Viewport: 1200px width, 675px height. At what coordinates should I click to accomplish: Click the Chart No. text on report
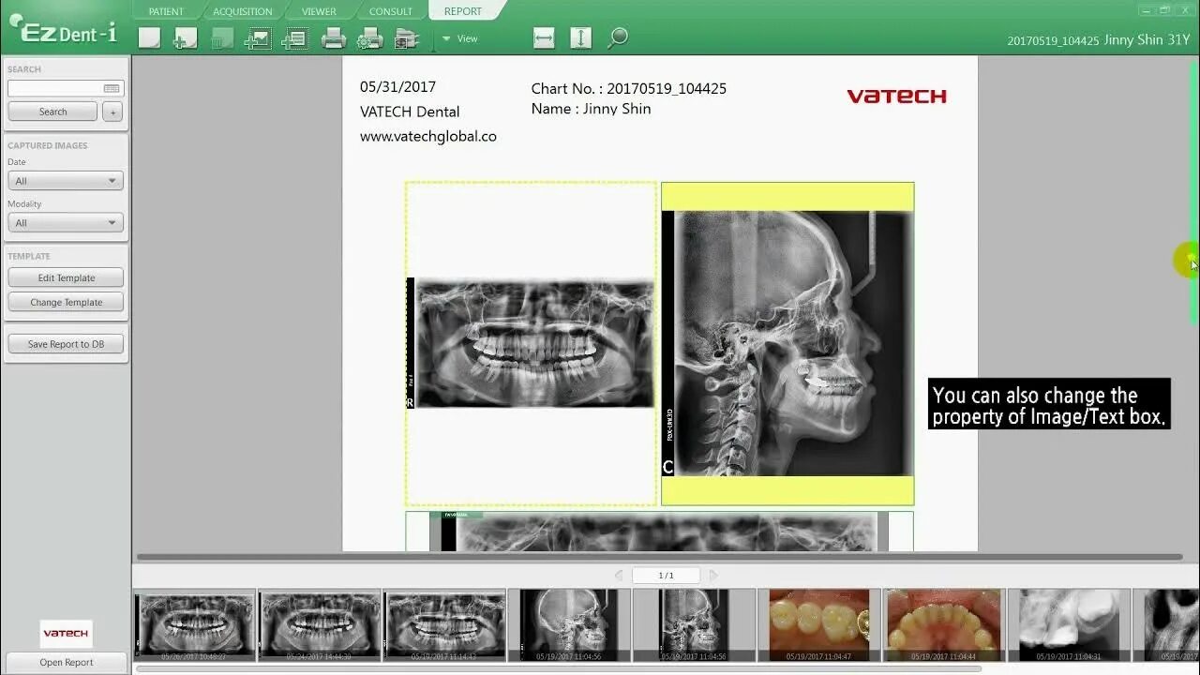(x=628, y=88)
